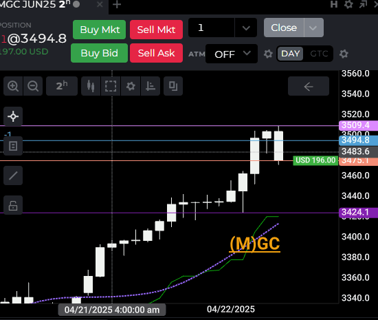Expand the arrow beside Close button
The image size is (378, 320).
click(313, 28)
